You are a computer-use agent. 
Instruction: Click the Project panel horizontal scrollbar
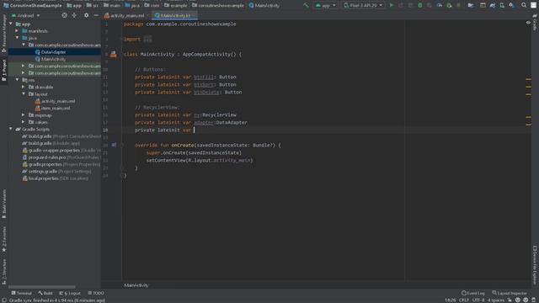[x=42, y=286]
